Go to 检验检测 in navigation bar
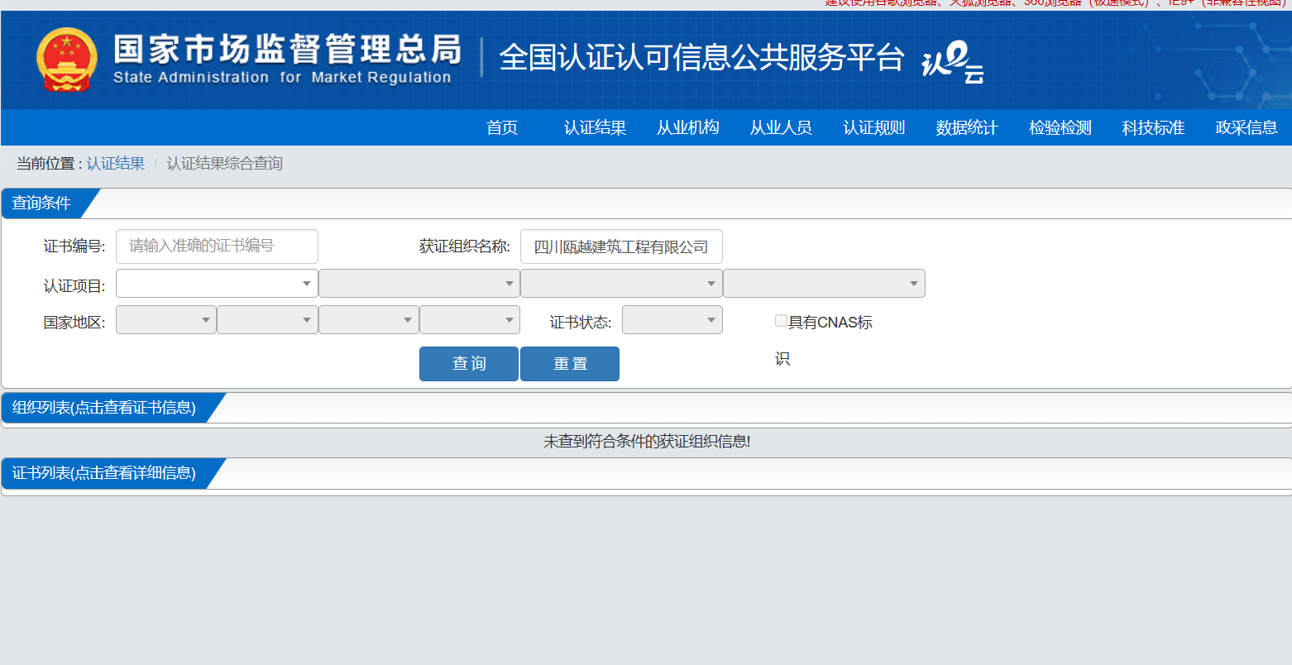This screenshot has height=665, width=1292. 1060,127
